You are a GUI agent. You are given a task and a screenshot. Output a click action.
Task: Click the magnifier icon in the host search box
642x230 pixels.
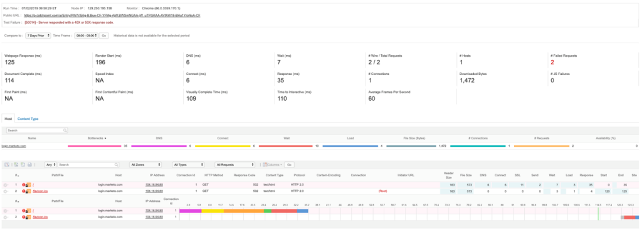tap(65, 131)
